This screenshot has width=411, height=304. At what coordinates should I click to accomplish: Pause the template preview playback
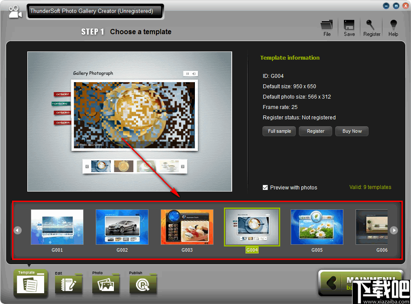tap(188, 74)
